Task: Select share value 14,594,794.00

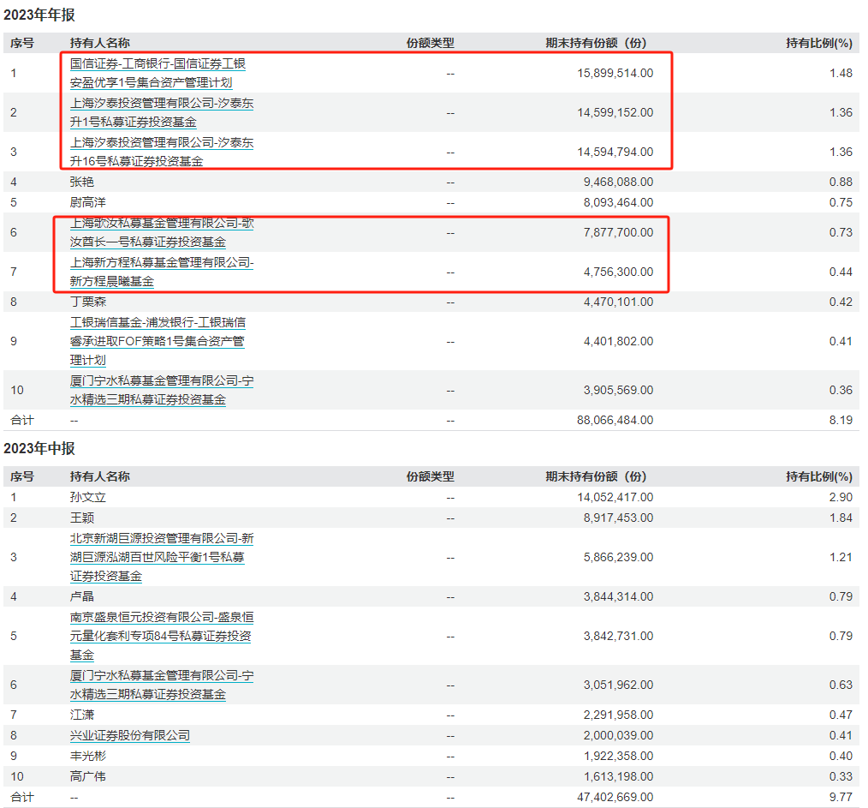Action: tap(615, 152)
